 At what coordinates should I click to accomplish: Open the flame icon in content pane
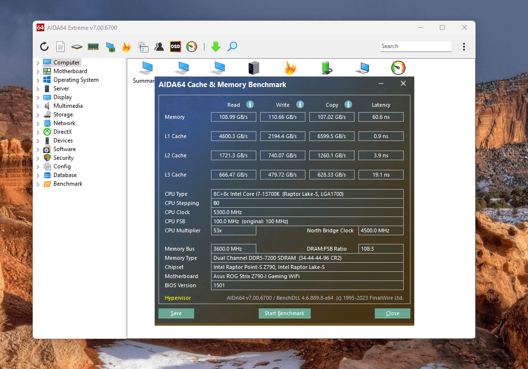pos(290,68)
